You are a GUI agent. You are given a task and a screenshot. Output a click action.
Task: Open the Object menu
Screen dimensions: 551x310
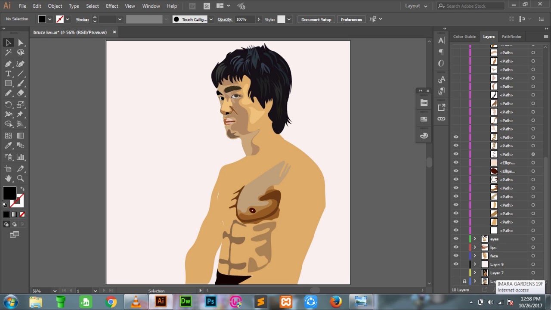(x=55, y=6)
